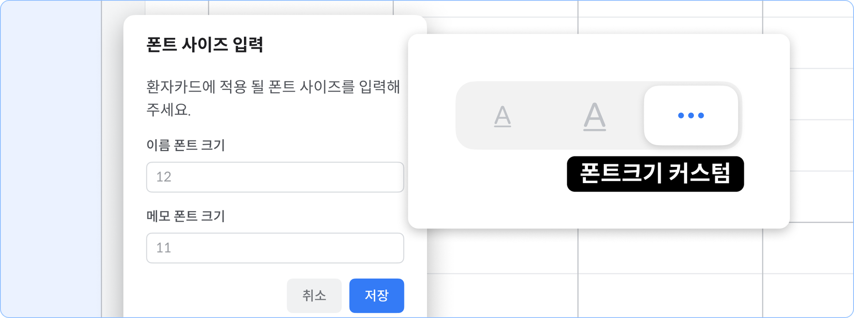Click the gray segmented control between the A icons

[548, 115]
